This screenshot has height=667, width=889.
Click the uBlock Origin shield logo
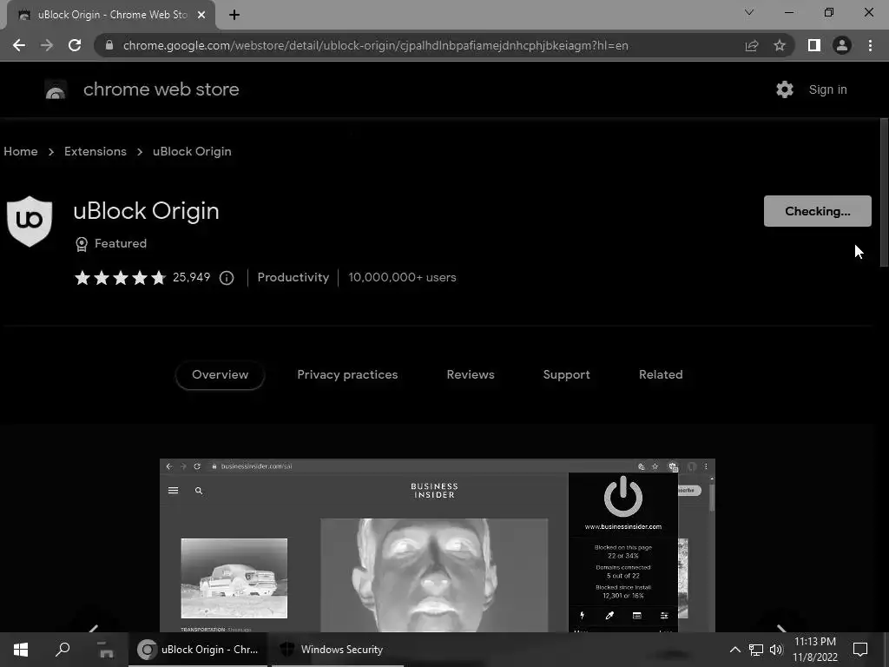[x=30, y=221]
